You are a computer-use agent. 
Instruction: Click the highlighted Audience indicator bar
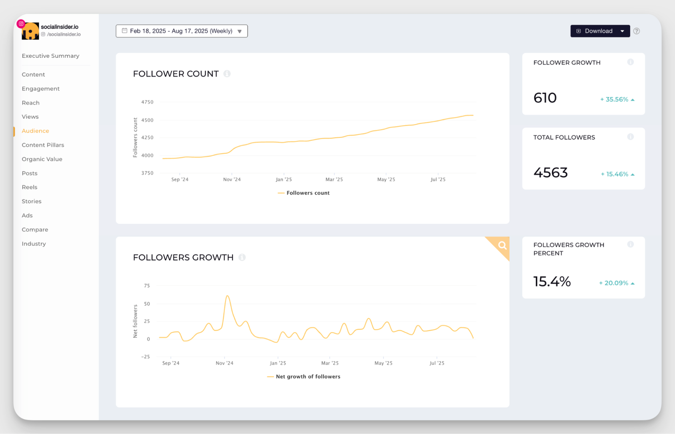click(x=14, y=131)
